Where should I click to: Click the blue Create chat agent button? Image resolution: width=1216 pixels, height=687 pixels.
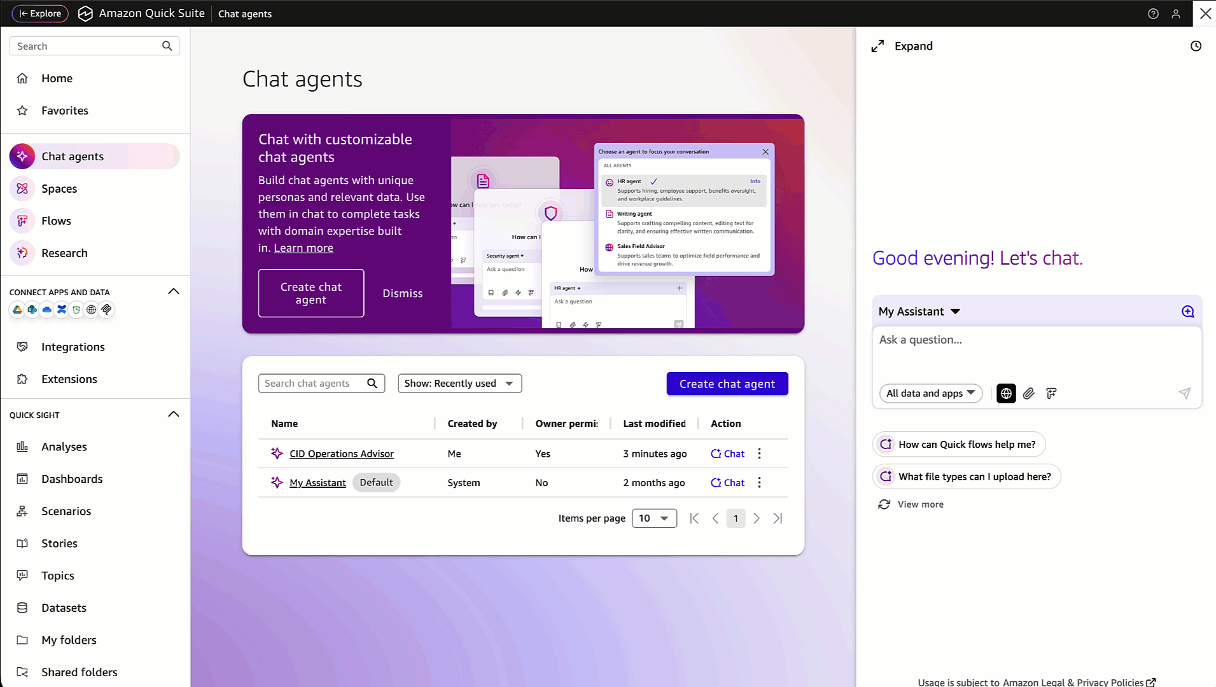coord(727,384)
